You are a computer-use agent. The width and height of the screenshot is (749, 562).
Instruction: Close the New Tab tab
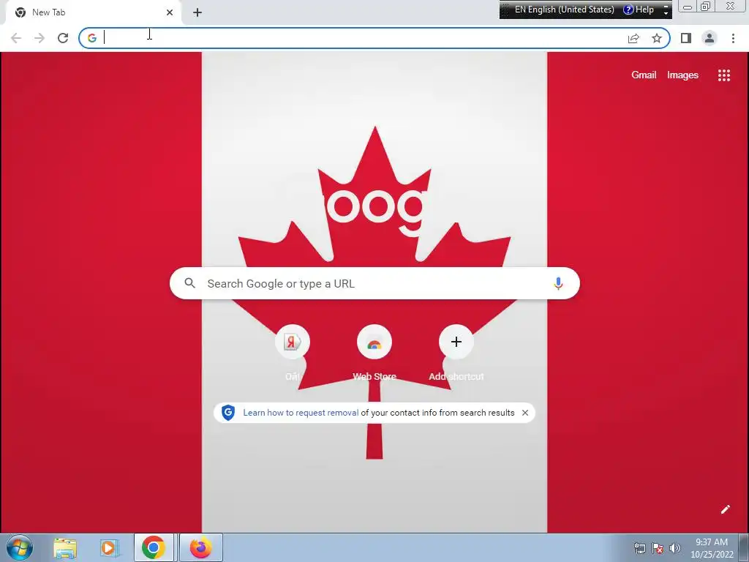point(170,12)
